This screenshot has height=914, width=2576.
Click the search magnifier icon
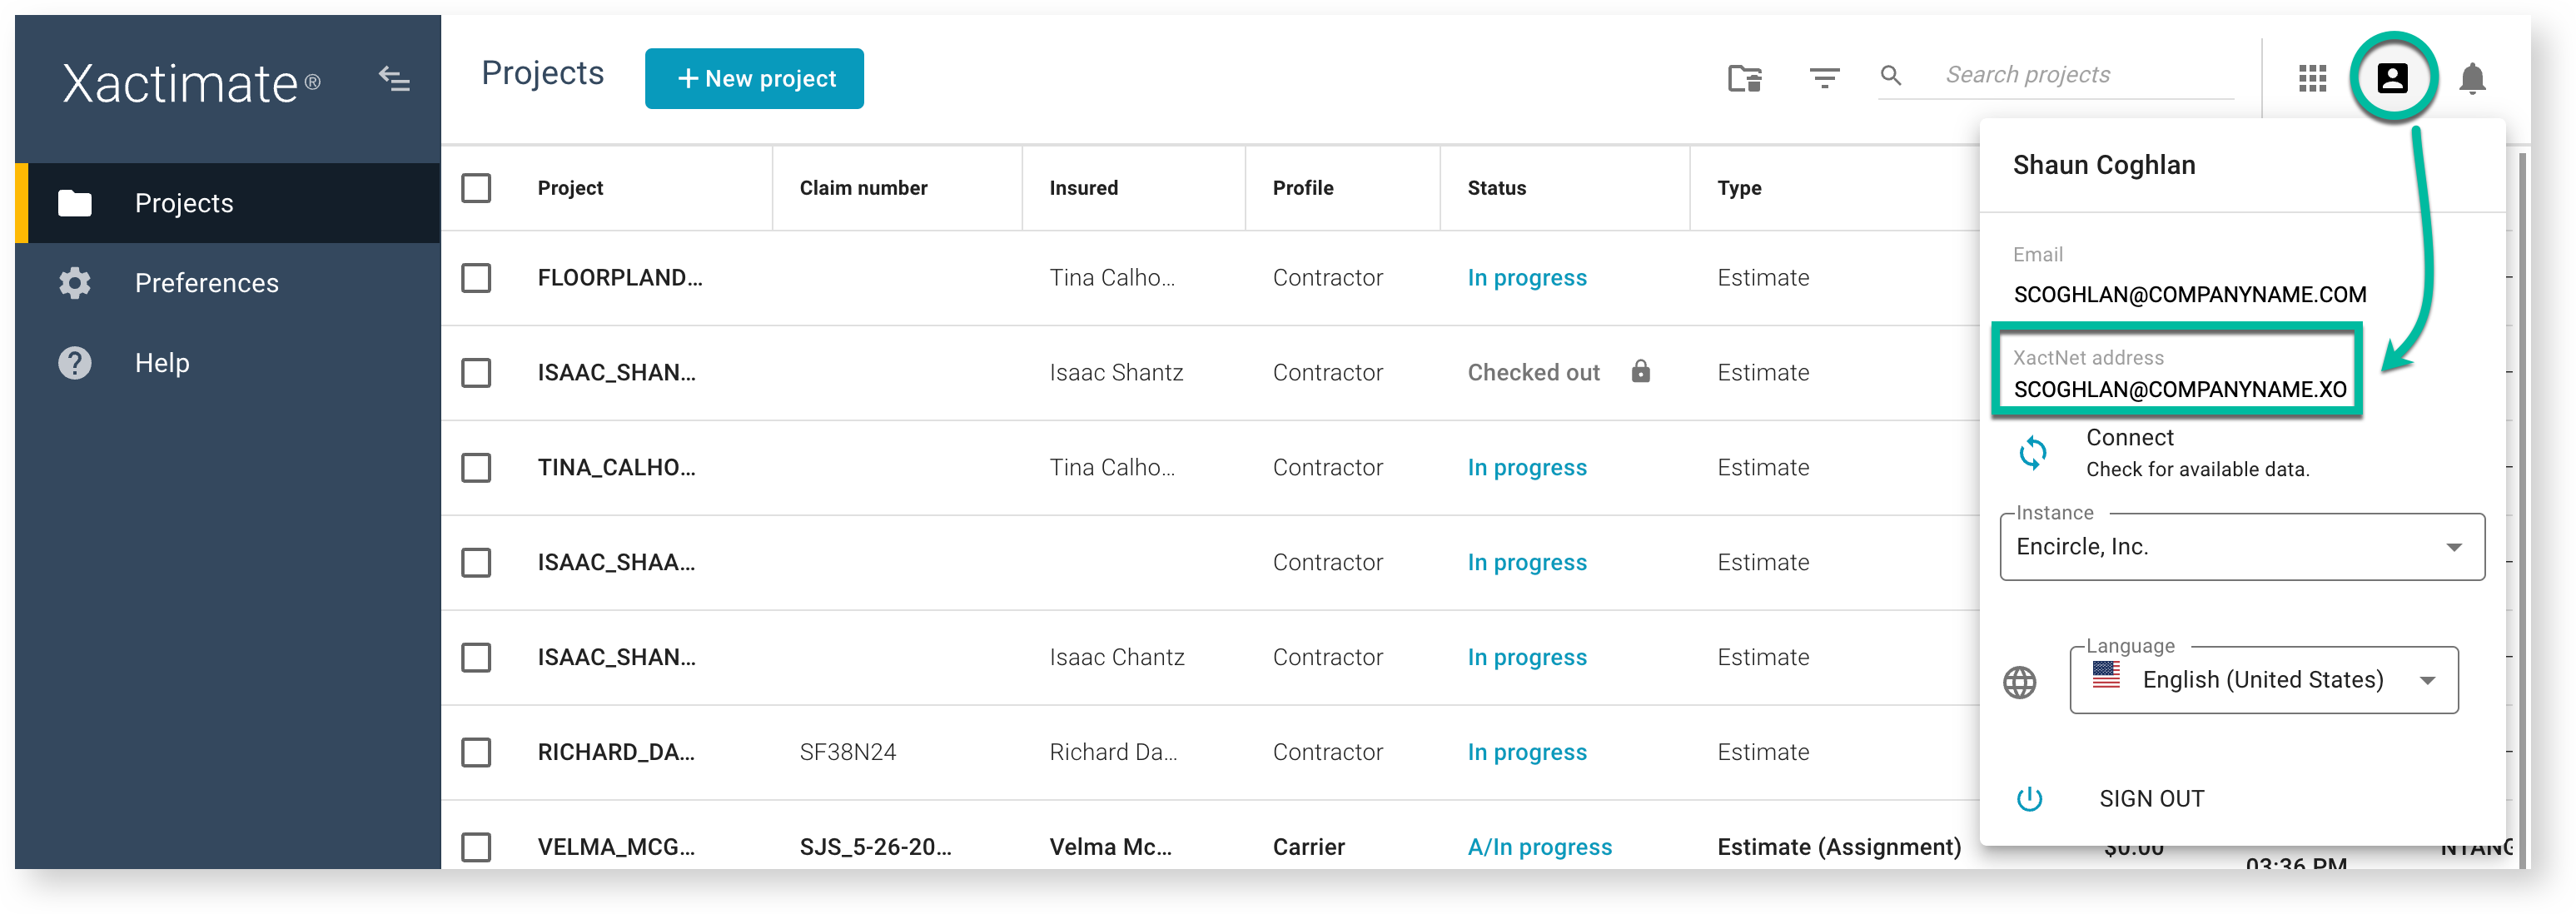(x=1890, y=75)
